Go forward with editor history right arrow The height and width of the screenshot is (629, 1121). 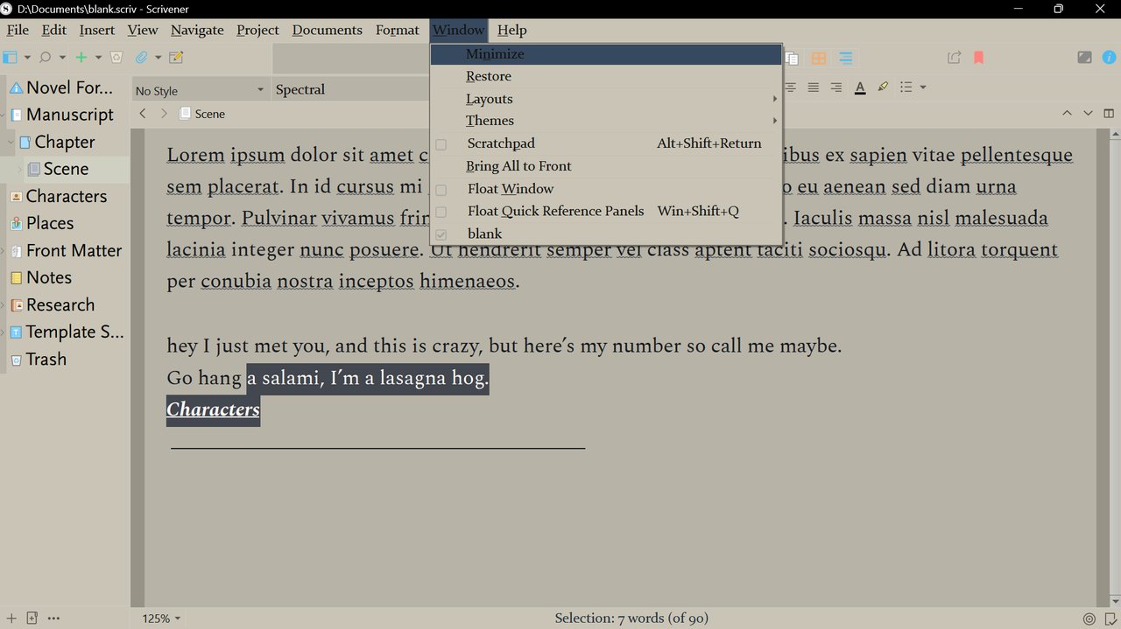pos(164,114)
